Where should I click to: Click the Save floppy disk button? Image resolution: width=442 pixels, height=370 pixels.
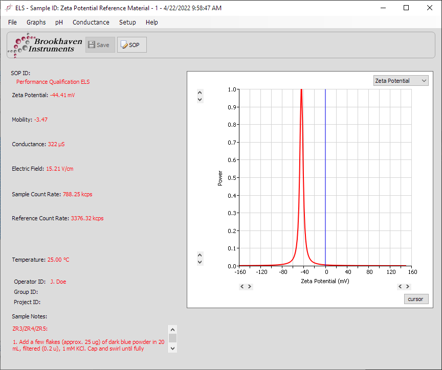click(100, 45)
